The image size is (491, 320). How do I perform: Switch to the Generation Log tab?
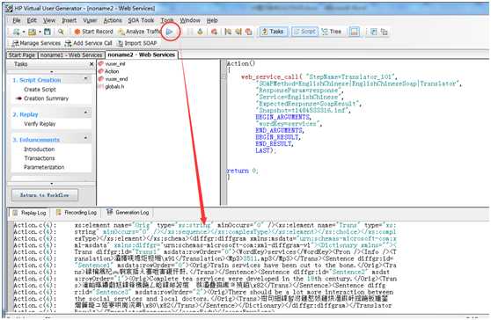(x=128, y=213)
